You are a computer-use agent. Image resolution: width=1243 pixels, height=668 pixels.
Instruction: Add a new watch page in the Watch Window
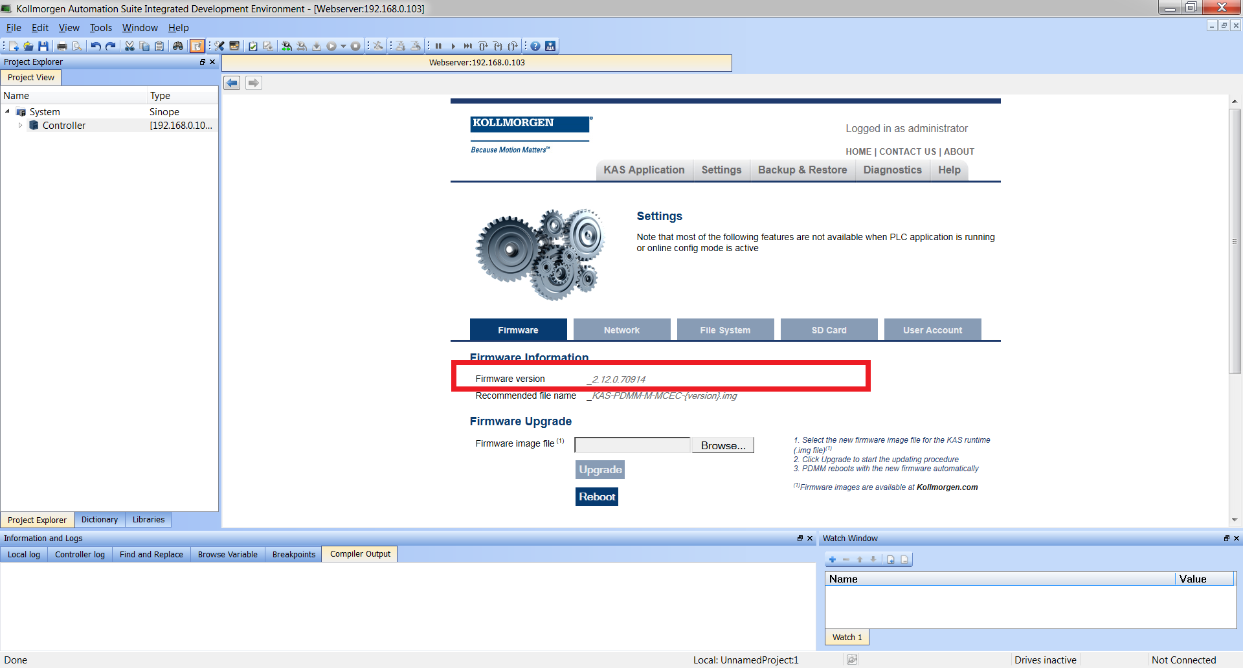[x=891, y=559]
